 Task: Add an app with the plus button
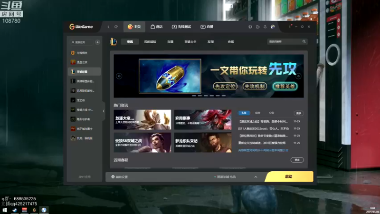97,42
